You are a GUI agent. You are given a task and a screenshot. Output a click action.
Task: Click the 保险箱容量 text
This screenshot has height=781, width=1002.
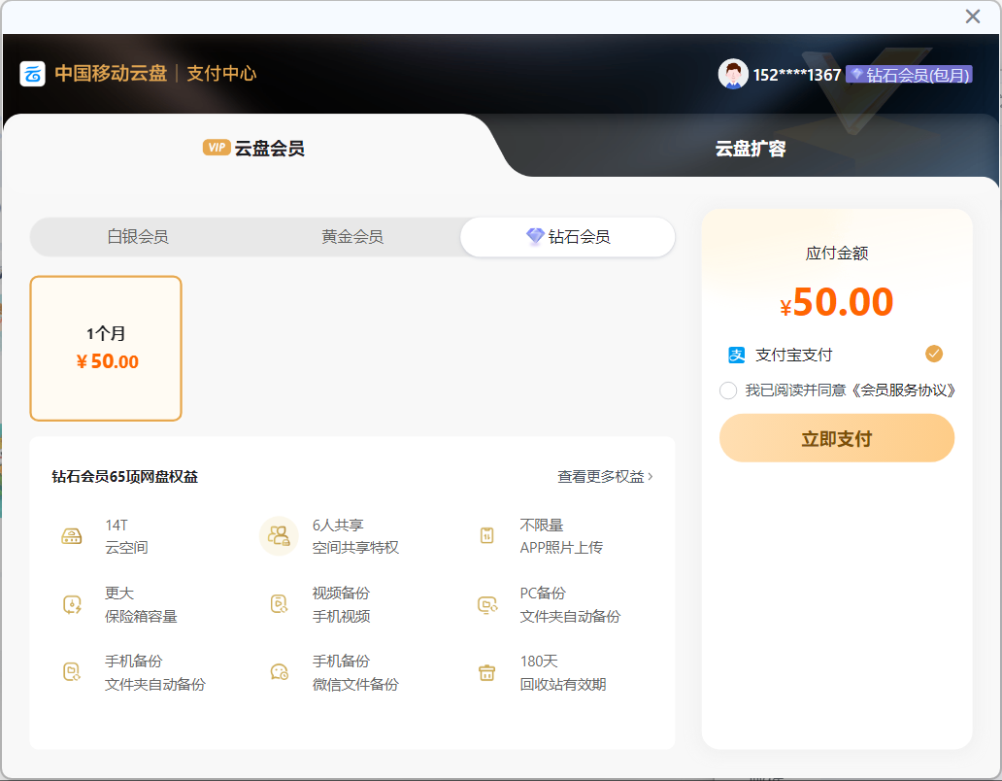141,616
